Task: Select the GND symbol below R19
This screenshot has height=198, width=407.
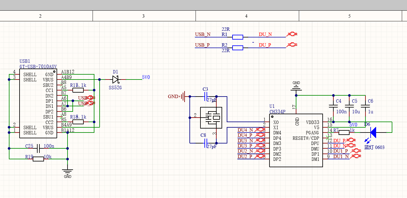Action: point(68,171)
